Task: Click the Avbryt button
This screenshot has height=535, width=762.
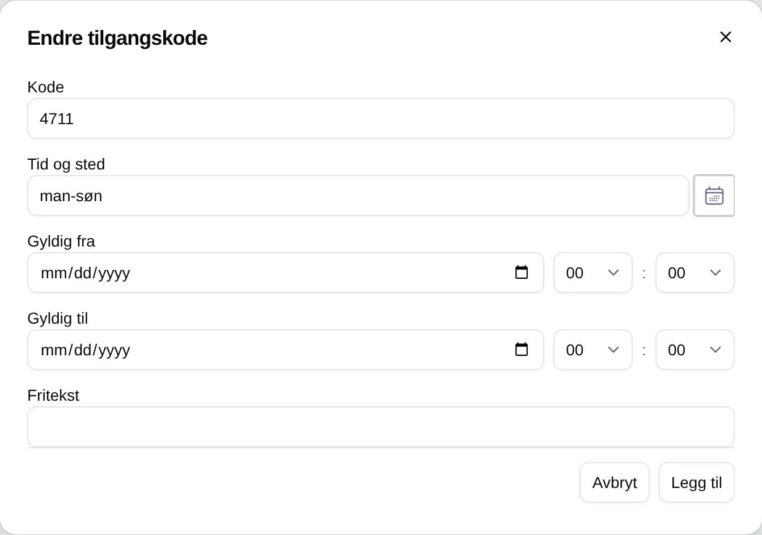Action: coord(615,482)
